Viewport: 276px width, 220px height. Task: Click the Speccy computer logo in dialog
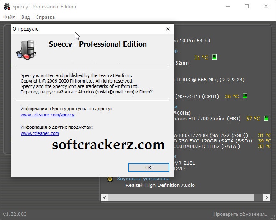tap(26, 50)
